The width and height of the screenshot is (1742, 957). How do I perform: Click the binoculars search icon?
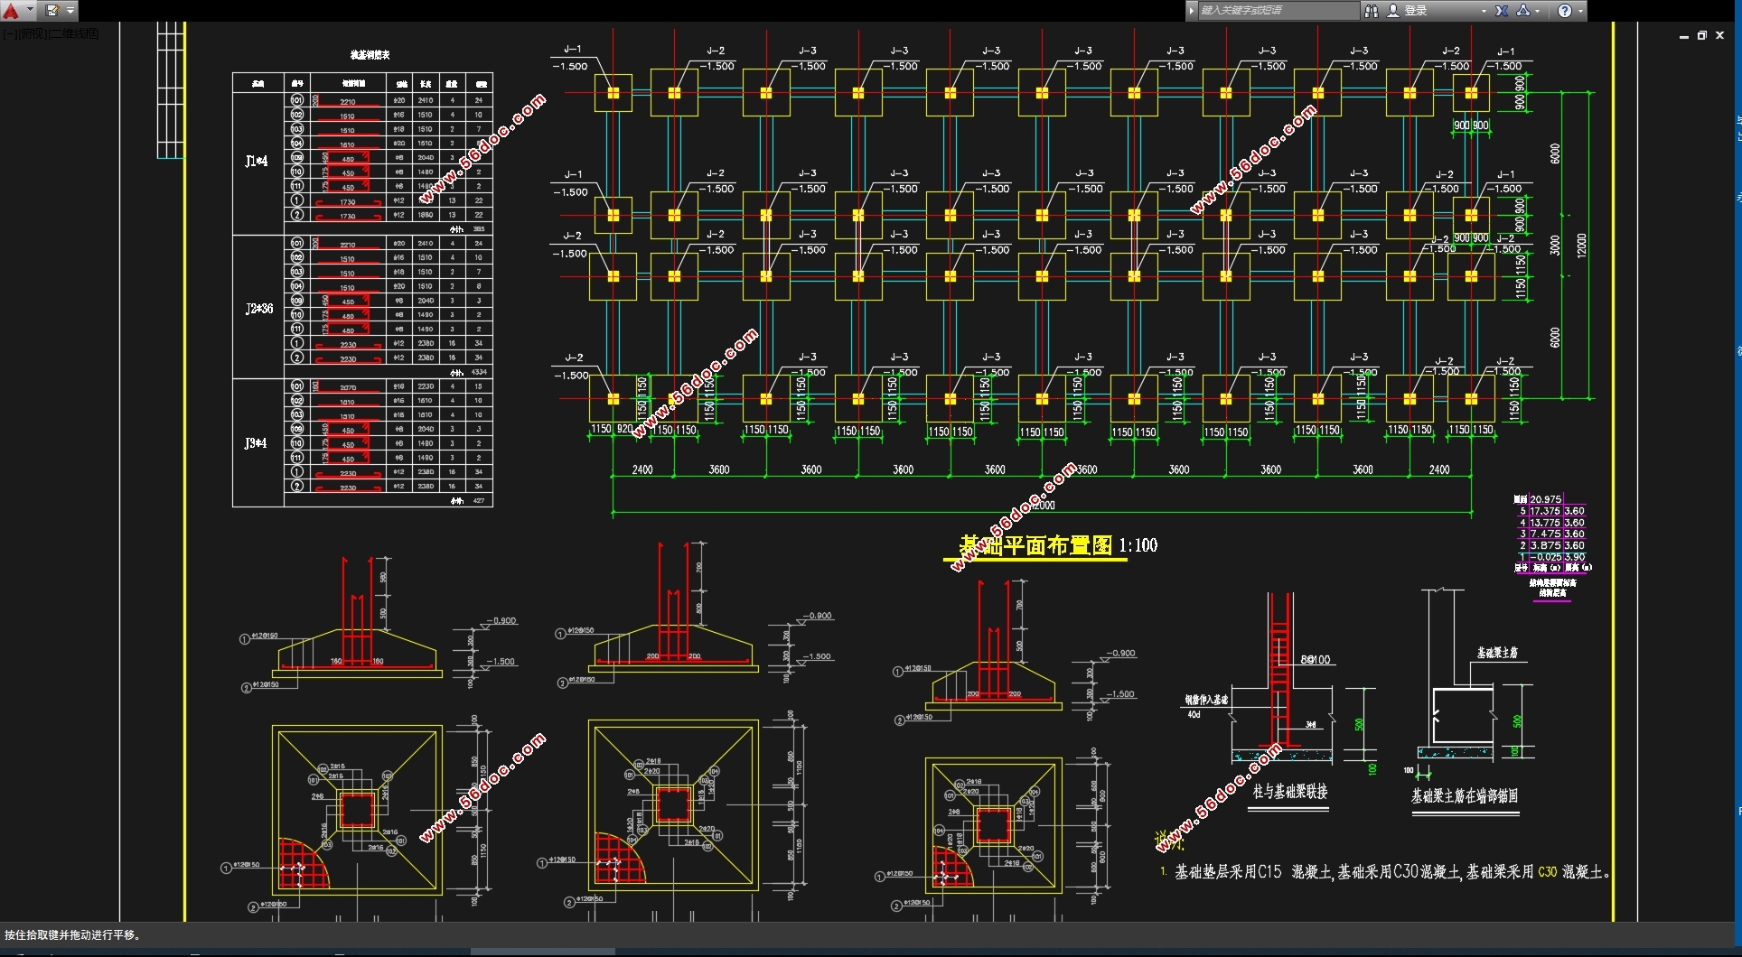(x=1372, y=11)
